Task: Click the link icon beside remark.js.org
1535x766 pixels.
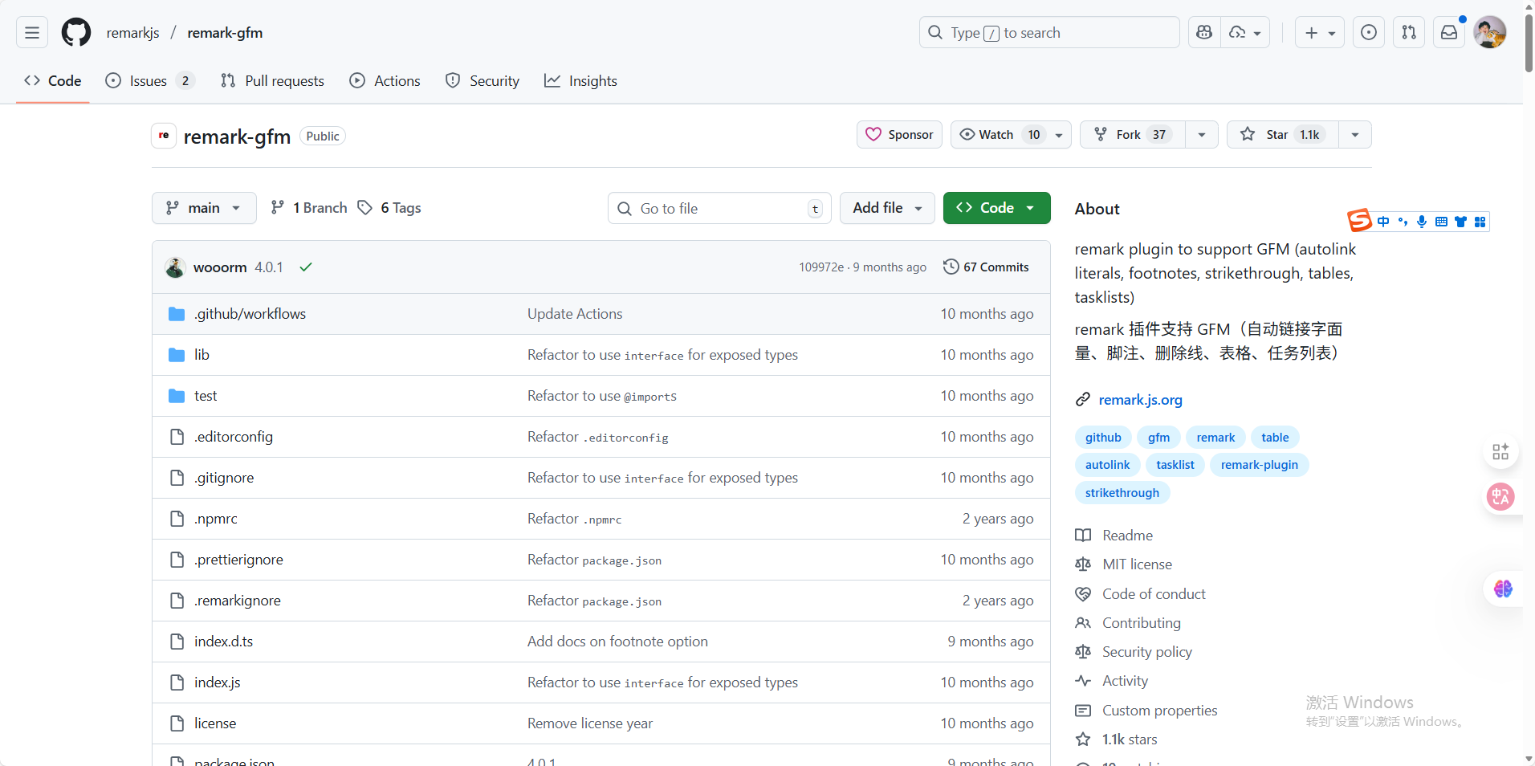Action: pos(1083,400)
